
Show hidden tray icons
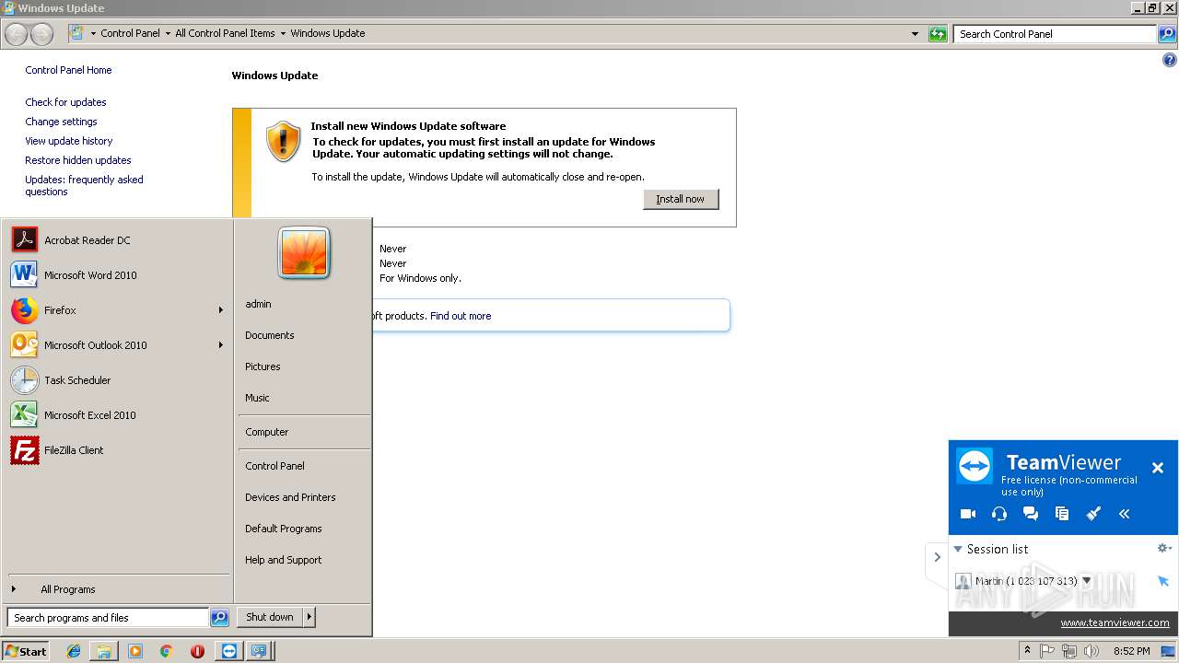1027,651
